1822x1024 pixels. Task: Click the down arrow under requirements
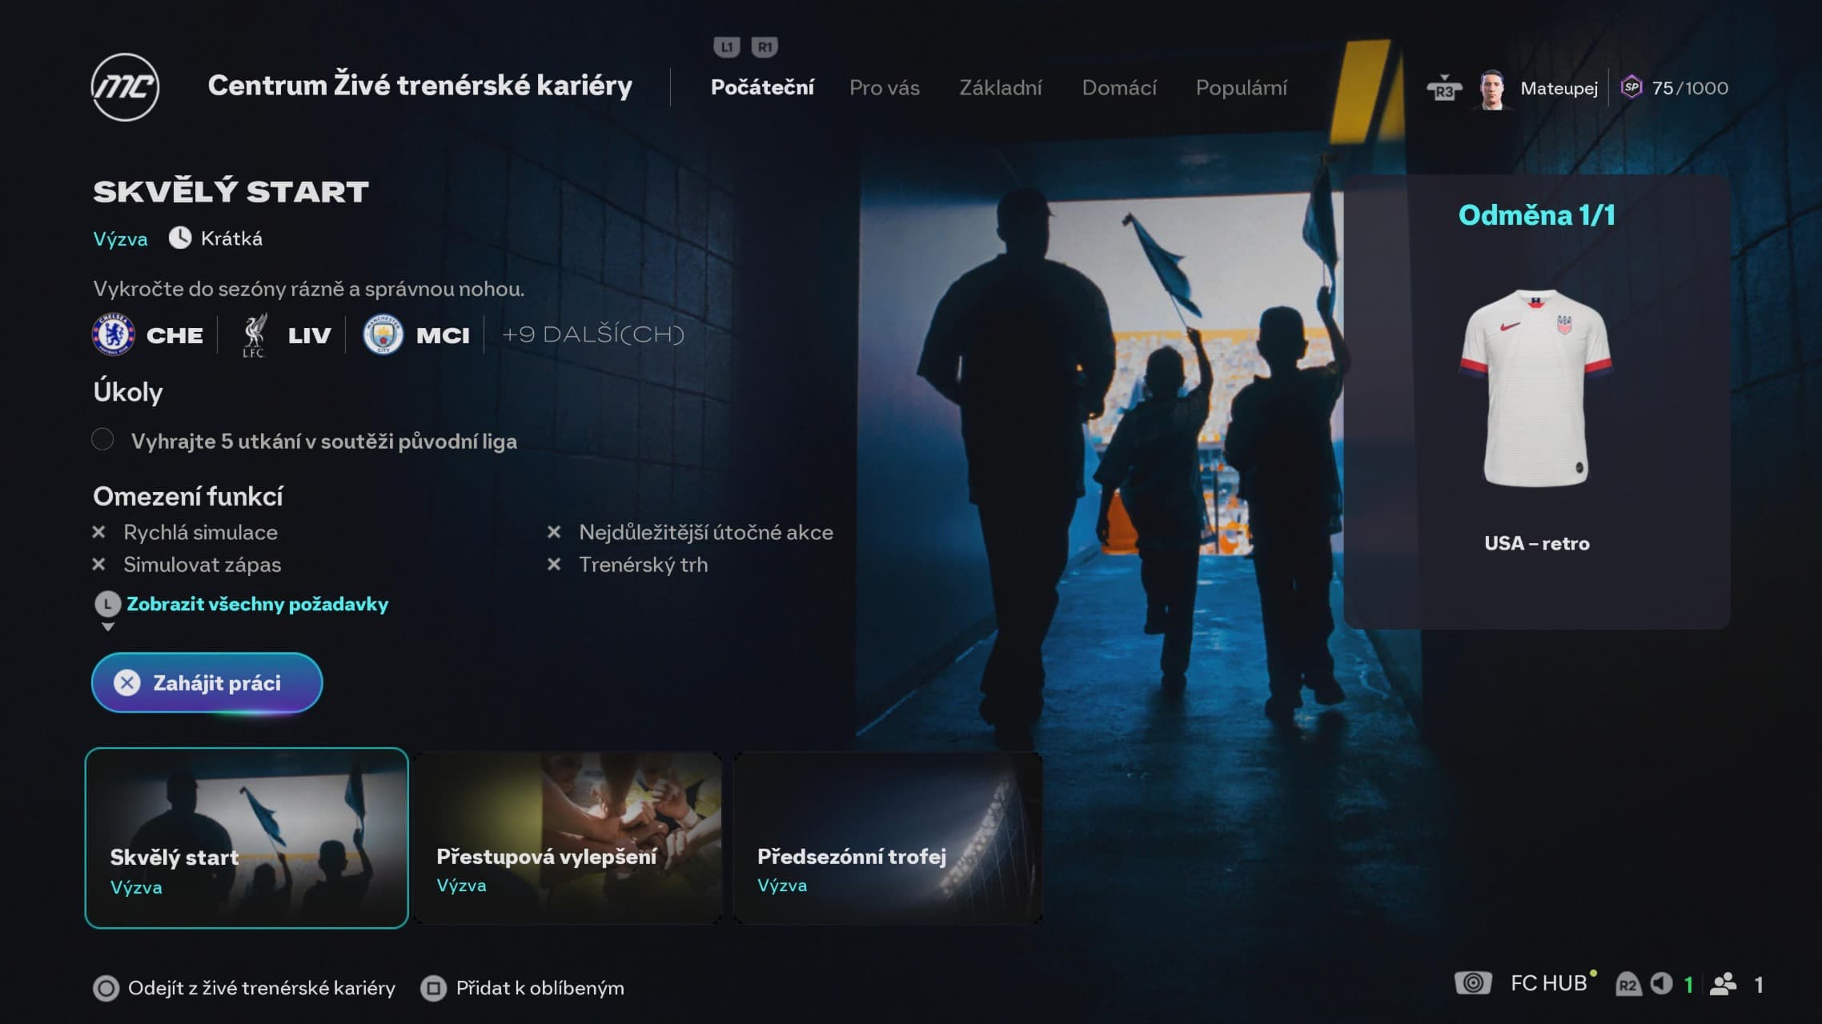pyautogui.click(x=108, y=627)
